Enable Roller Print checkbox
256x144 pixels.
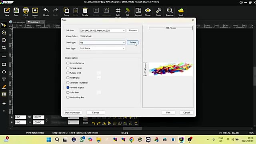pyautogui.click(x=68, y=92)
